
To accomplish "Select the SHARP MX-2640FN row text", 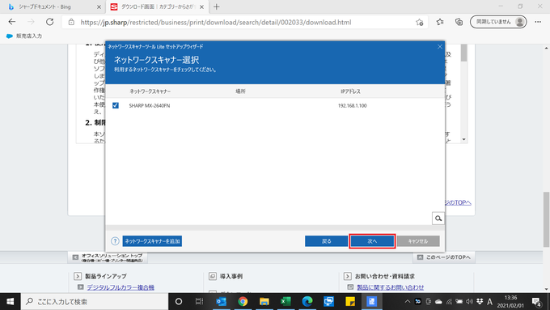I will (x=150, y=106).
